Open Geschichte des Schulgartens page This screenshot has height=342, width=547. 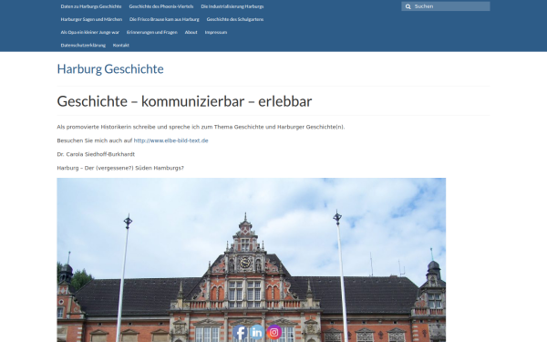(235, 19)
